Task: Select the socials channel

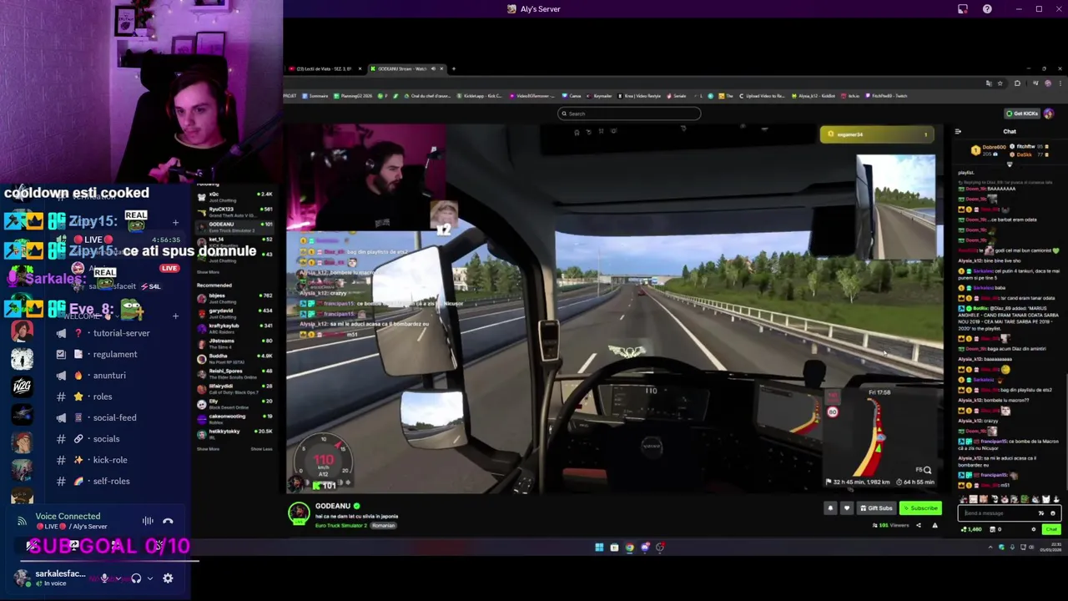Action: [x=104, y=439]
